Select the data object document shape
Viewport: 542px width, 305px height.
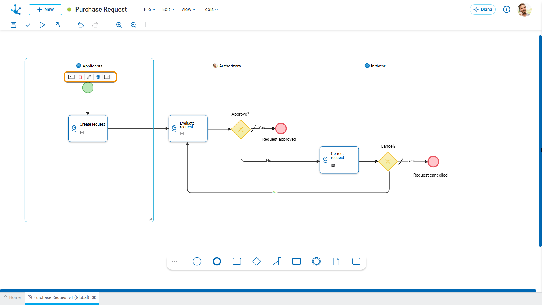coord(336,262)
